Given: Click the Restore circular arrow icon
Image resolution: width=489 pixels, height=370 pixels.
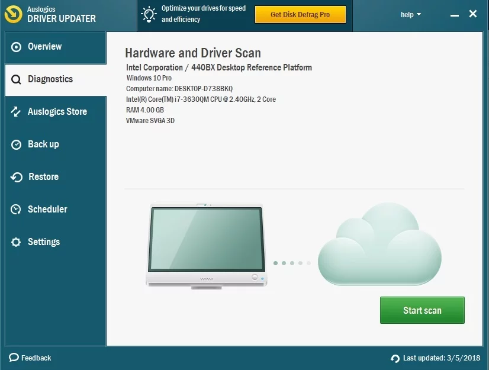Looking at the screenshot, I should click(17, 177).
